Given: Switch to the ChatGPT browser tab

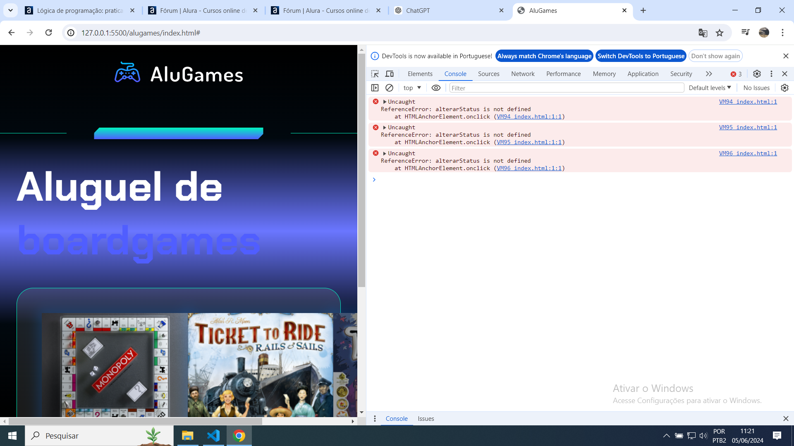Looking at the screenshot, I should coord(449,10).
